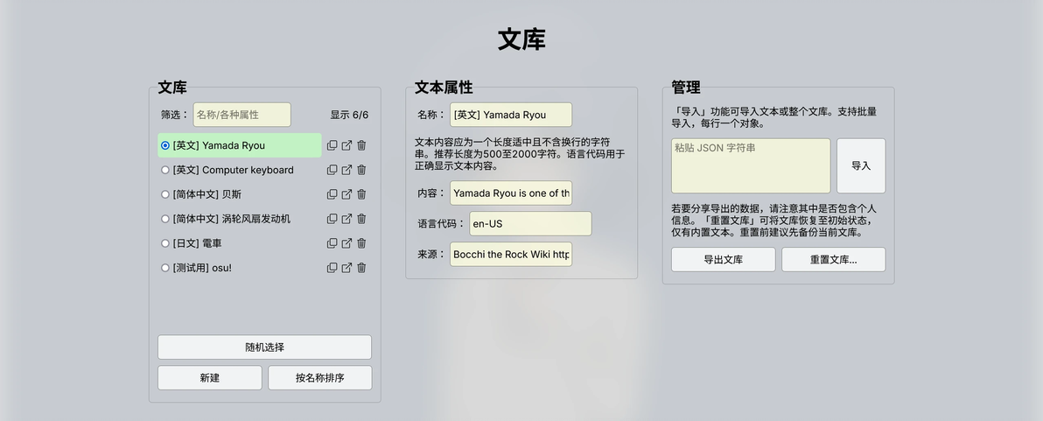This screenshot has width=1043, height=421.
Task: Sort the library with 按名称排序
Action: pos(320,378)
